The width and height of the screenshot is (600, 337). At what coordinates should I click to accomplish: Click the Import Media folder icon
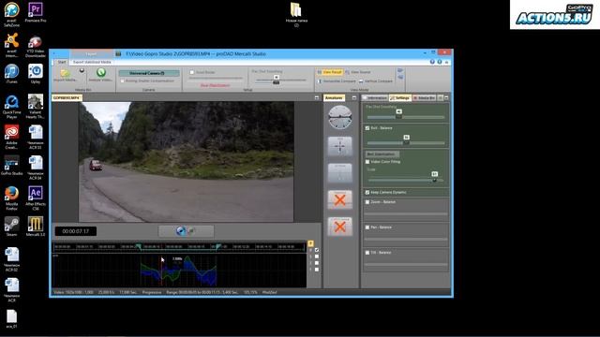click(65, 73)
